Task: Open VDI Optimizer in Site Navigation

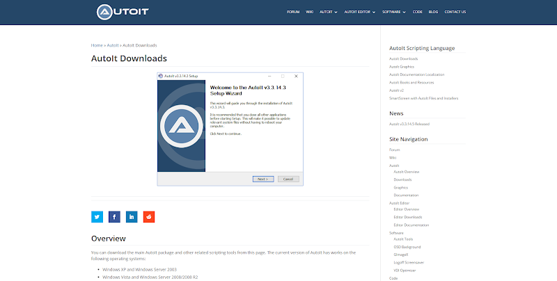Action: [x=405, y=271]
